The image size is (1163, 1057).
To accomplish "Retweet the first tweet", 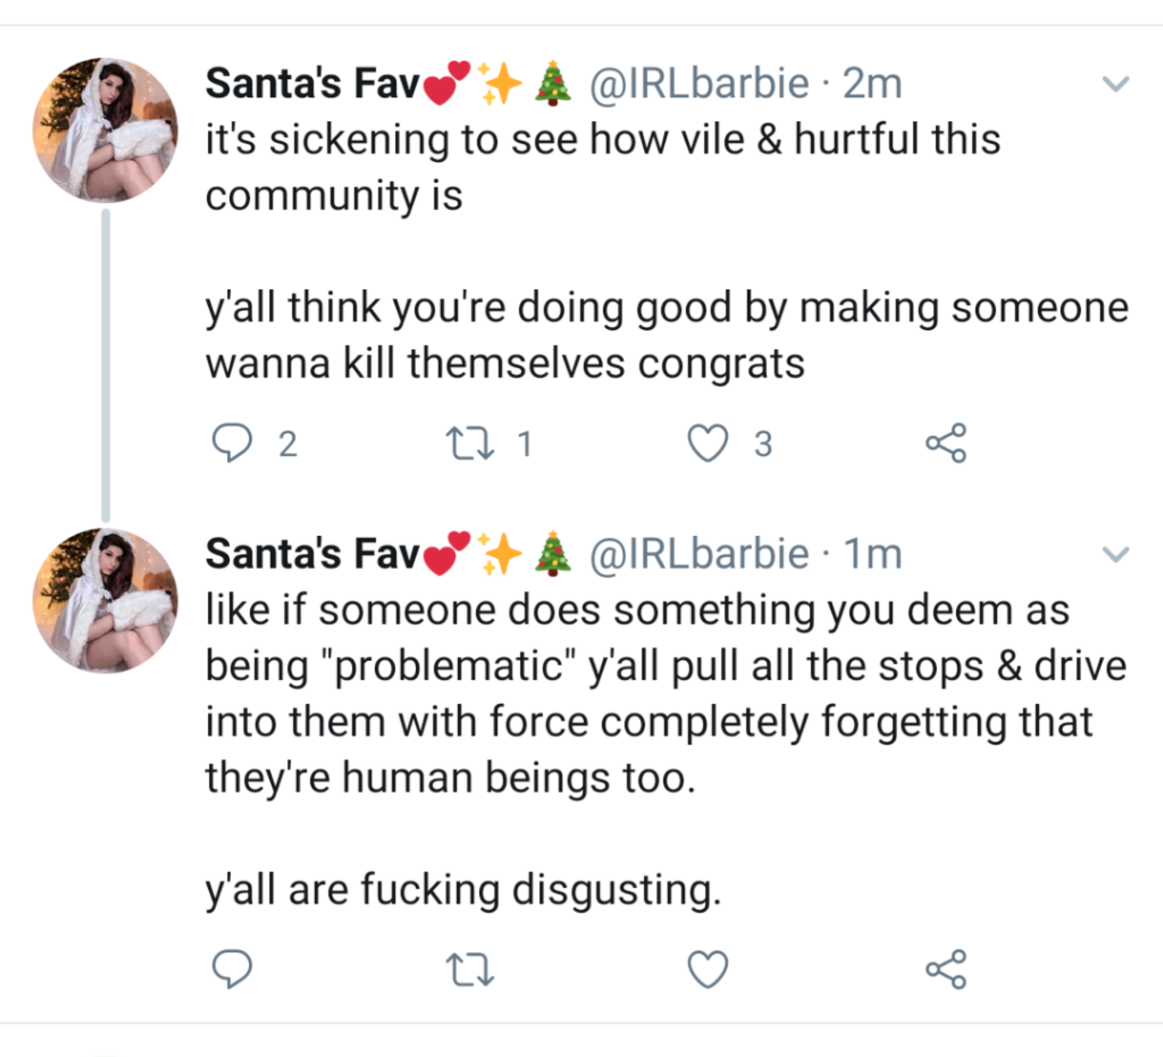I will tap(470, 443).
